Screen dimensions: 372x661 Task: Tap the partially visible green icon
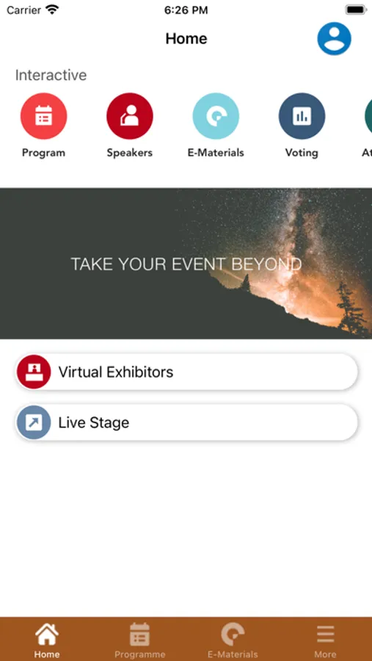[x=368, y=116]
